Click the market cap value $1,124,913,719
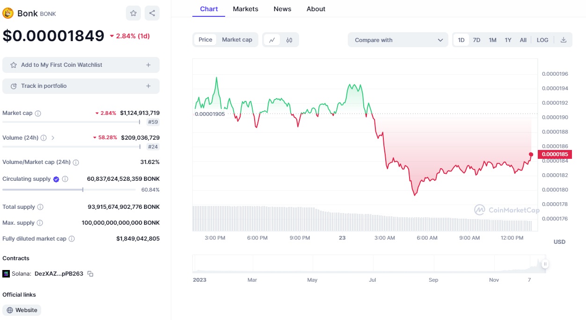The height and width of the screenshot is (320, 586). (x=140, y=113)
